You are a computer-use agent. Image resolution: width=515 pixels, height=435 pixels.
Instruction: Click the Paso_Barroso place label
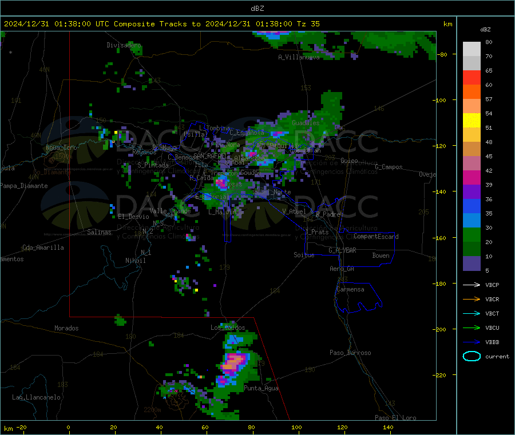(350, 353)
